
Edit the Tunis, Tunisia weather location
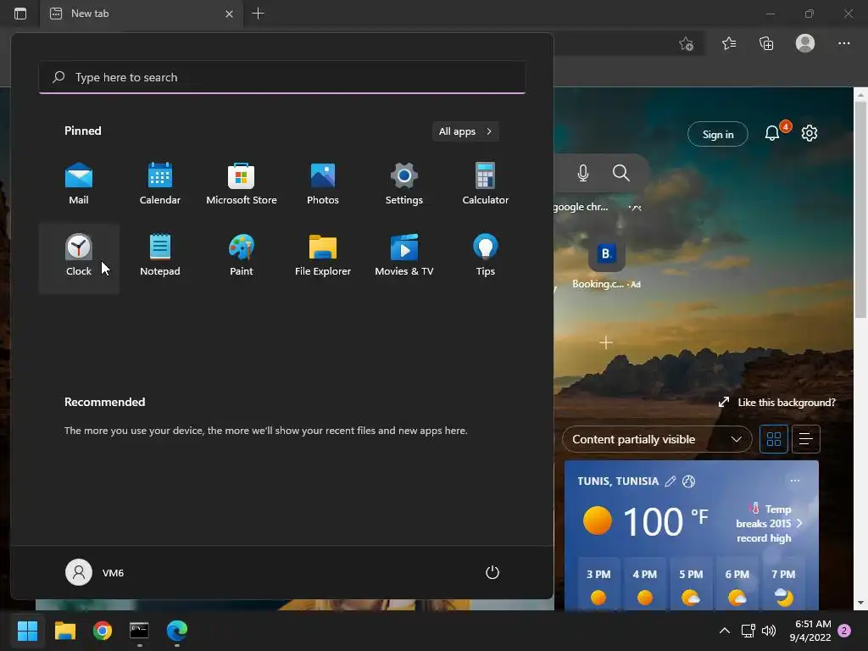click(x=670, y=481)
